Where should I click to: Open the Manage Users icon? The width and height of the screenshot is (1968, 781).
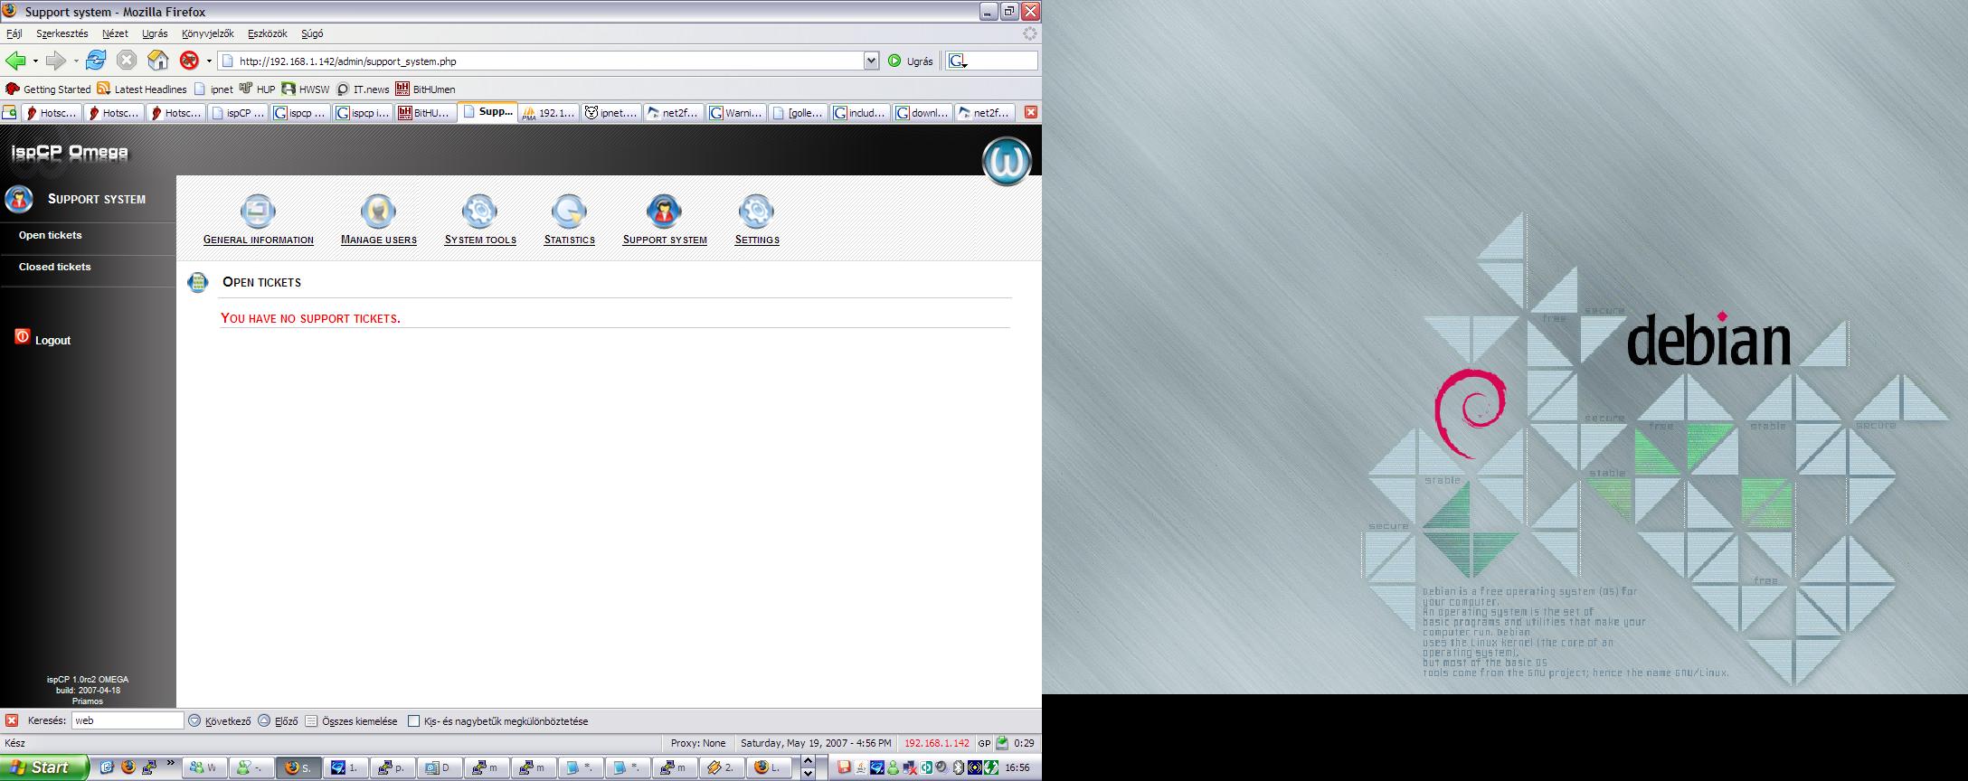(378, 212)
